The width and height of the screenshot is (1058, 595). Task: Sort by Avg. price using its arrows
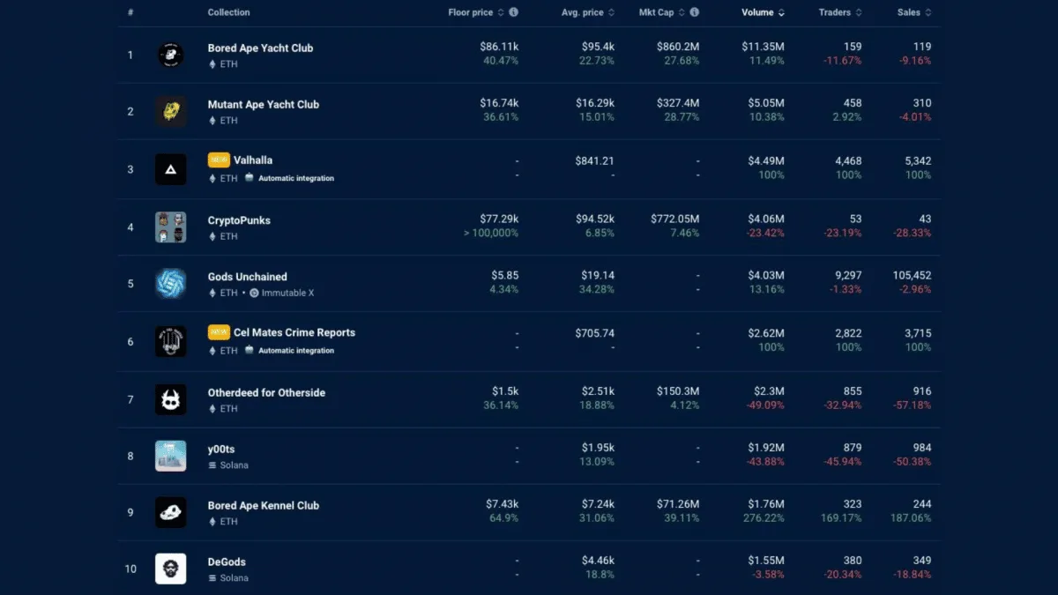tap(612, 12)
